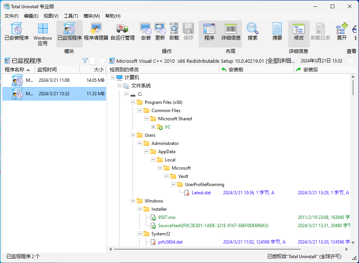The height and width of the screenshot is (263, 359).
Task: Click the filter funnel icon
Action: tap(85, 61)
